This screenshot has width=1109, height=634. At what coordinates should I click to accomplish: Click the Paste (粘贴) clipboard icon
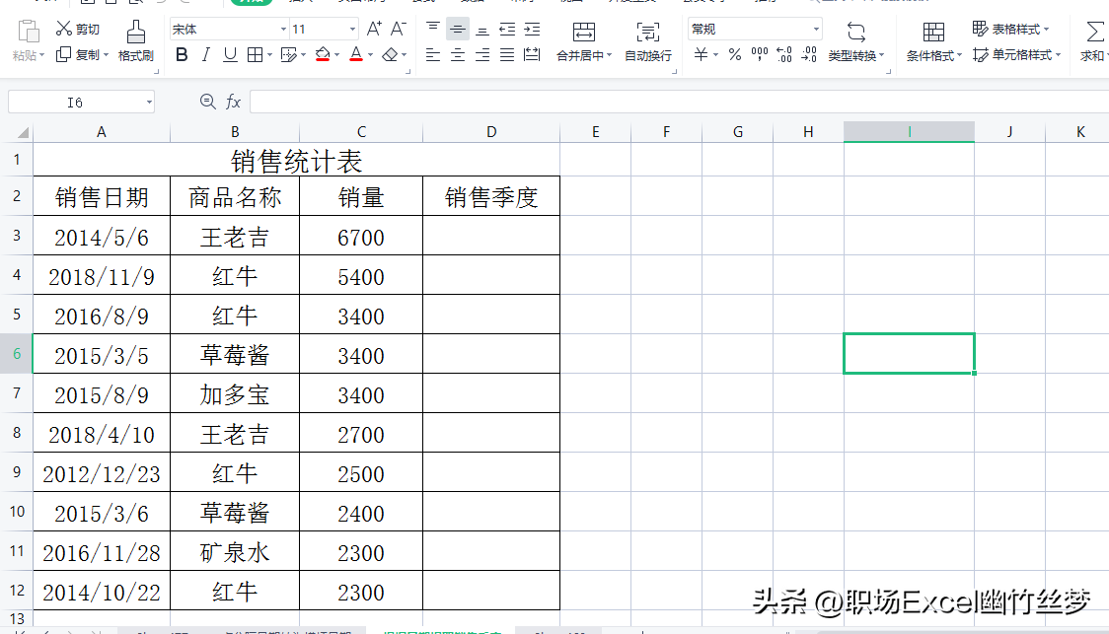point(29,33)
